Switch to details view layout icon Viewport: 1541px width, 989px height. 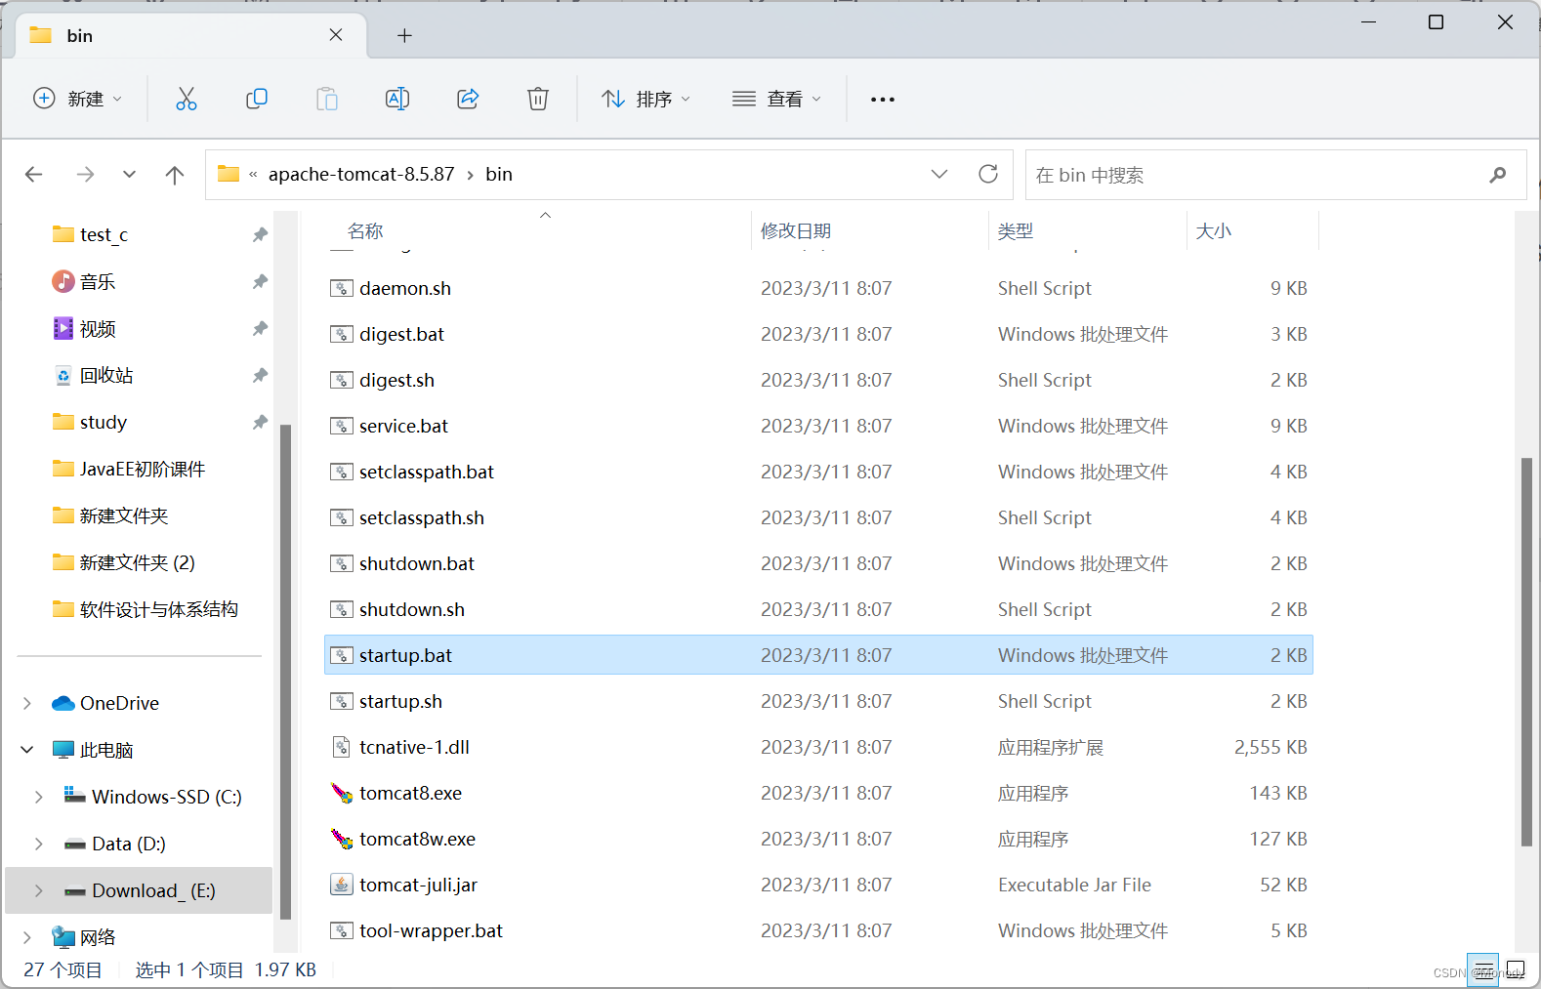(x=1483, y=969)
